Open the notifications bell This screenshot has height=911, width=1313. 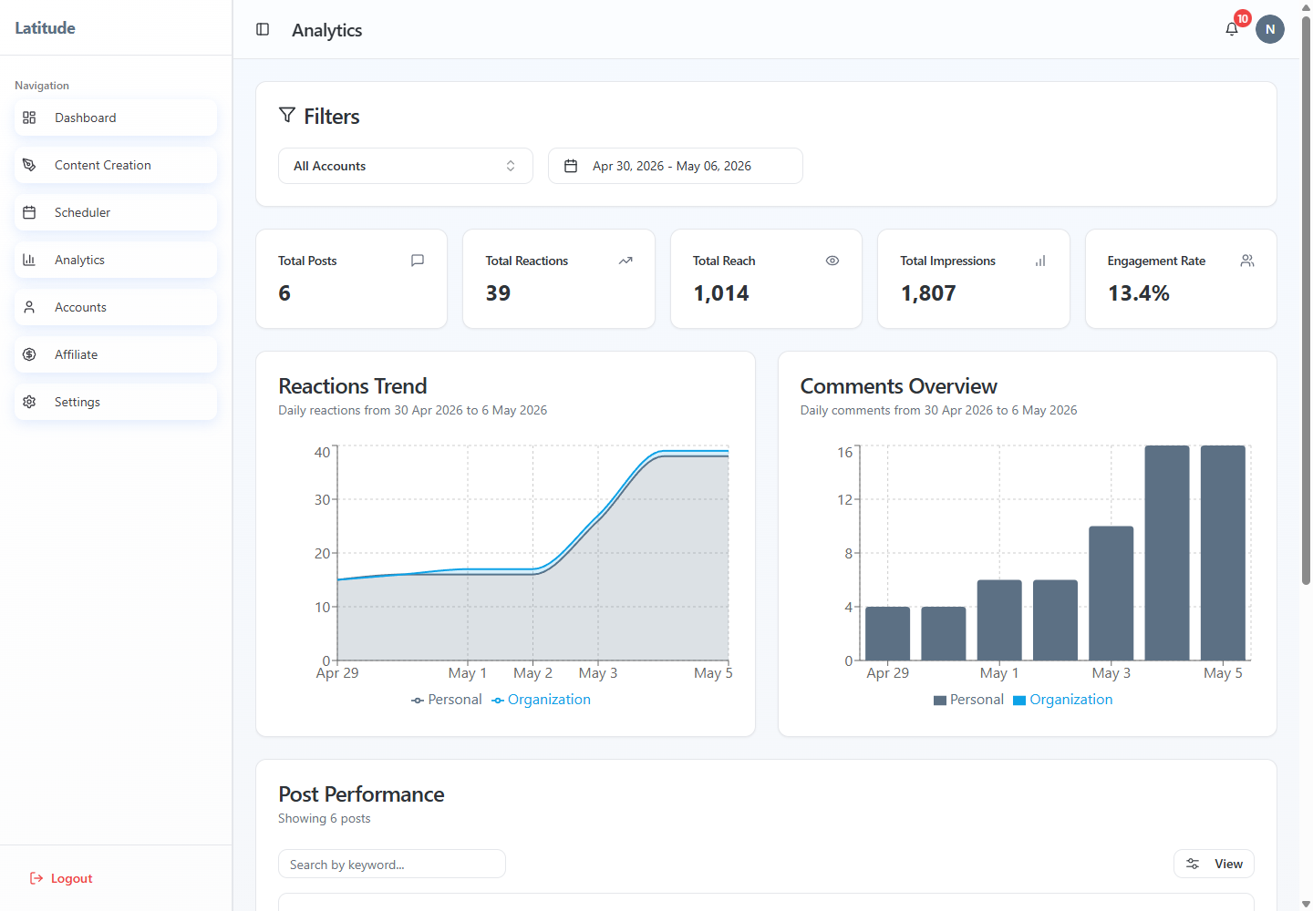click(x=1232, y=29)
